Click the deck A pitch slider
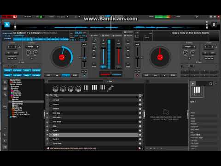Screen dimensions: 221x166 (x=84, y=57)
